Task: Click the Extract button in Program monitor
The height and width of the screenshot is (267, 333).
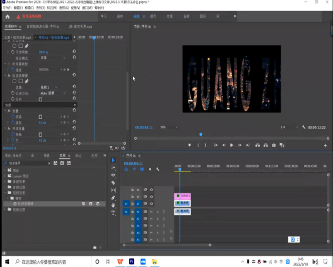Action: 266,145
